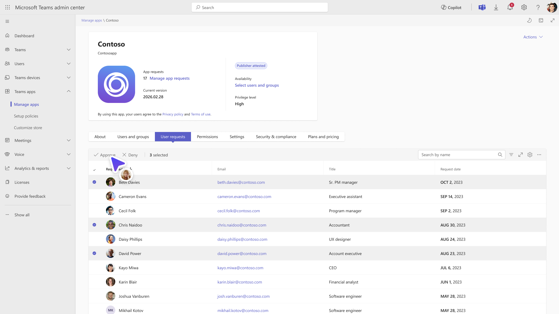This screenshot has width=559, height=314.
Task: Collapse the Teams apps section
Action: (x=69, y=91)
